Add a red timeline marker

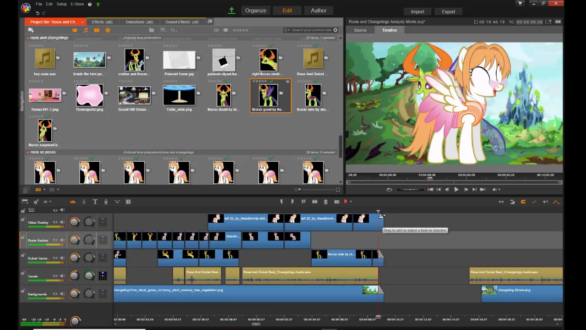(346, 202)
